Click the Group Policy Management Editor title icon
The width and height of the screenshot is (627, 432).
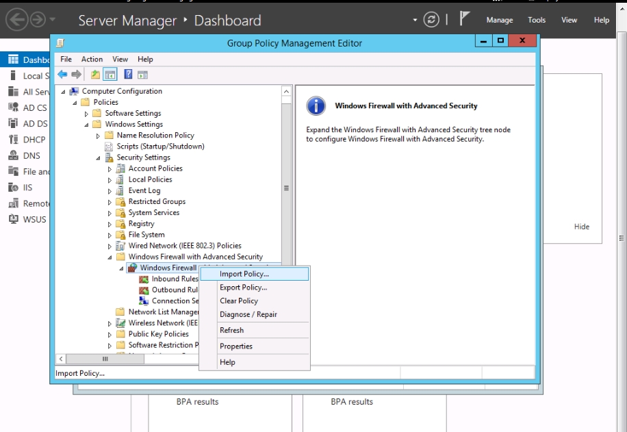(x=60, y=43)
